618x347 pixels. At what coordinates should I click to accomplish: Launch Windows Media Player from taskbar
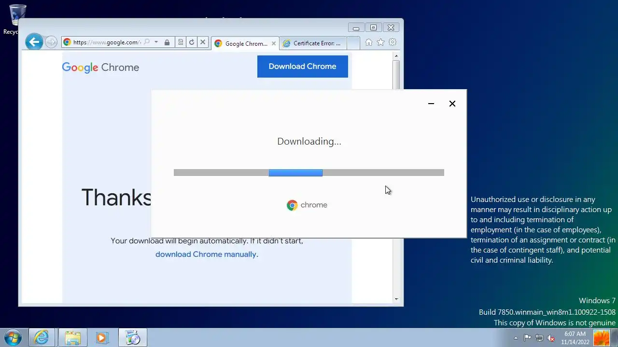pos(102,337)
